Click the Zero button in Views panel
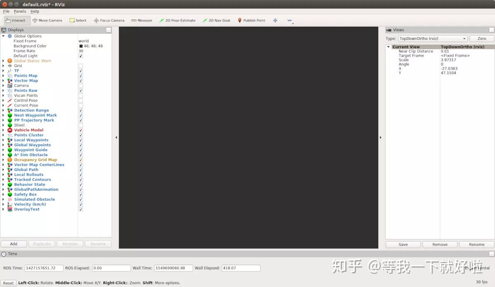The width and height of the screenshot is (495, 287). pyautogui.click(x=481, y=38)
